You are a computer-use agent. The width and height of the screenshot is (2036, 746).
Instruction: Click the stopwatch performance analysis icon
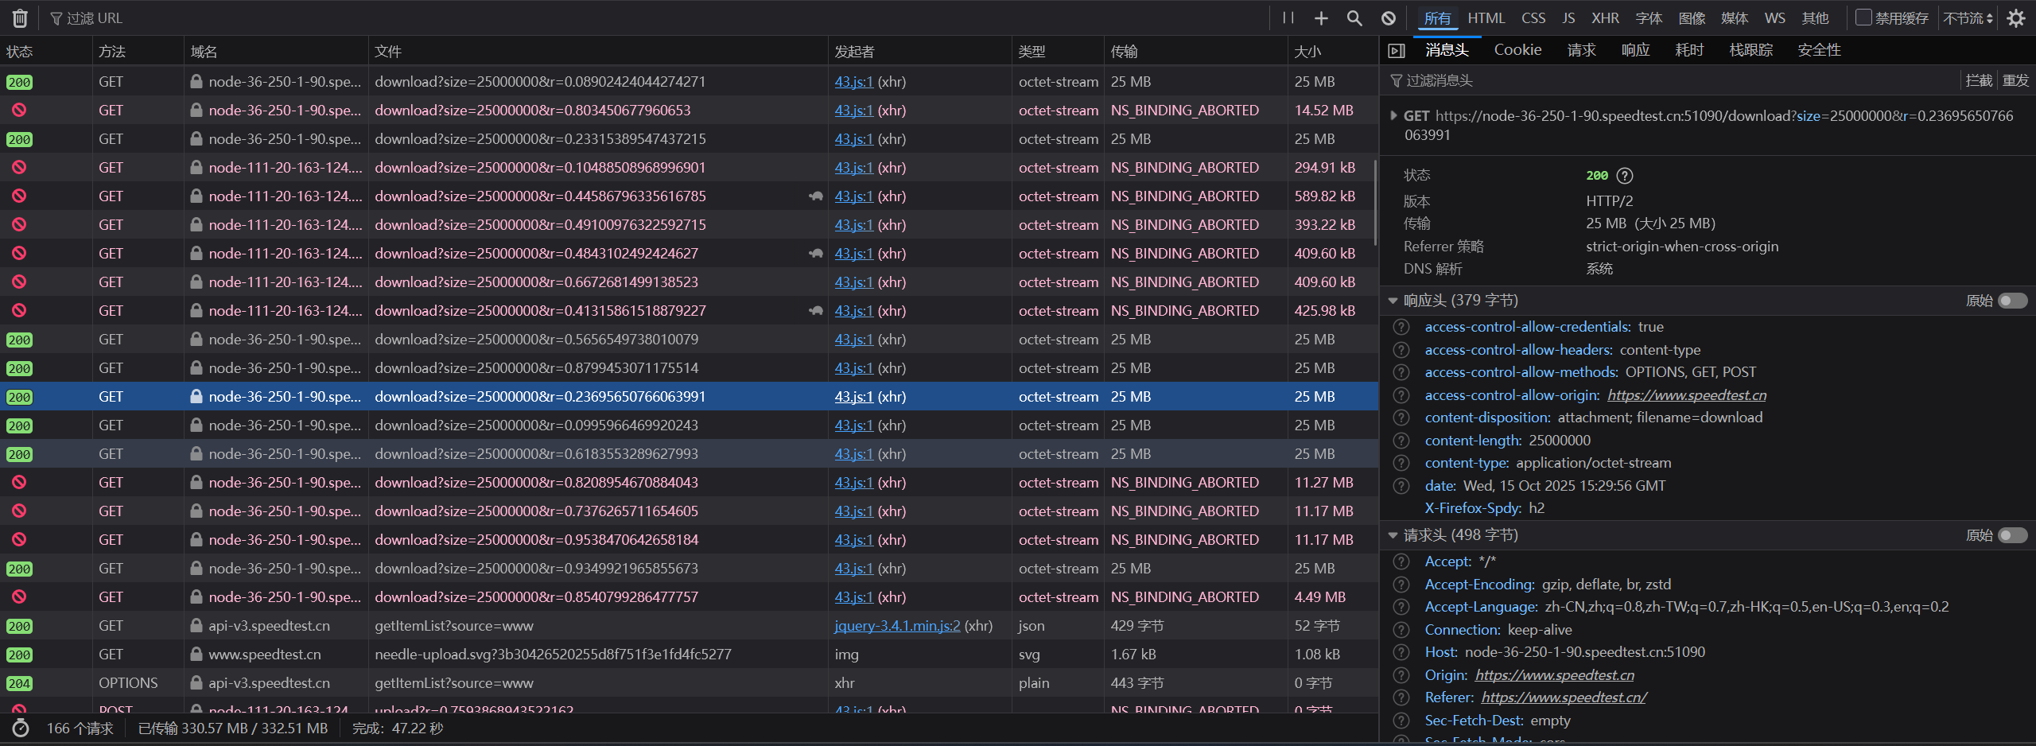pos(21,729)
